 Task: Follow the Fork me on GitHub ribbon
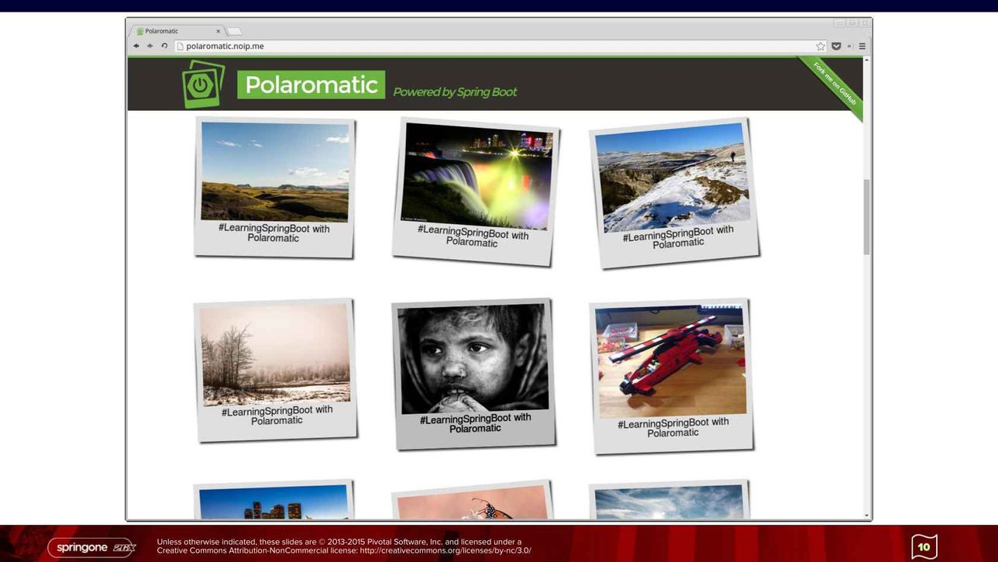836,83
